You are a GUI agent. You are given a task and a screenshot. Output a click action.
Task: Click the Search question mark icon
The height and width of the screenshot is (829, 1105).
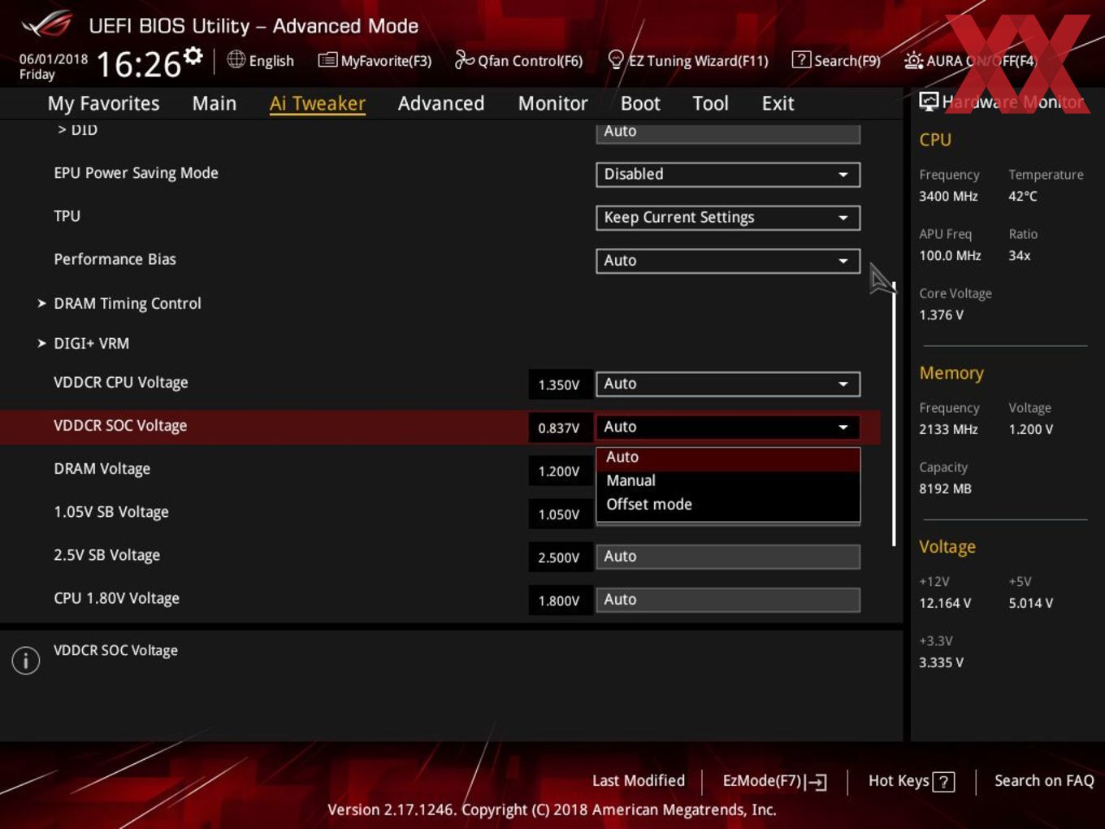tap(801, 59)
